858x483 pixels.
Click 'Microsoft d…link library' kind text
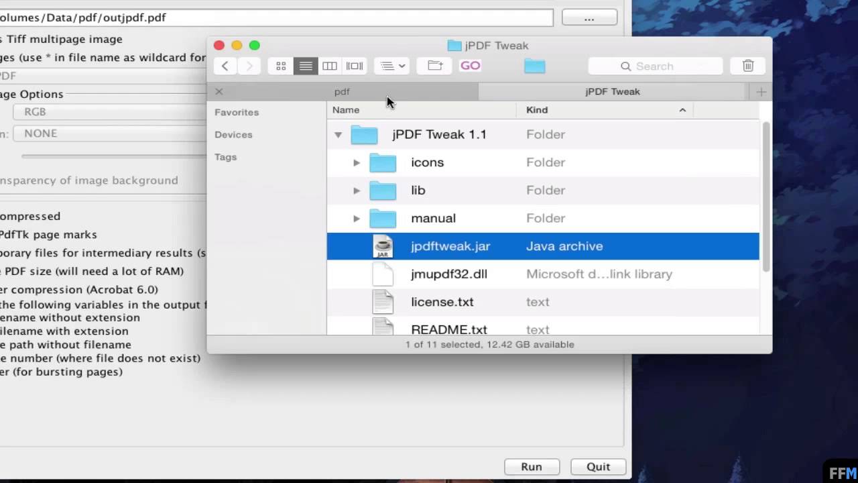[x=599, y=274]
